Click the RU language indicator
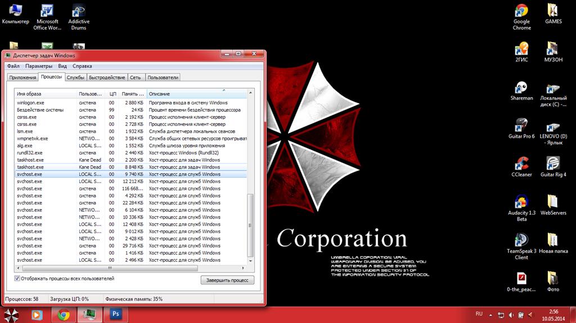576x323 pixels. pyautogui.click(x=479, y=314)
